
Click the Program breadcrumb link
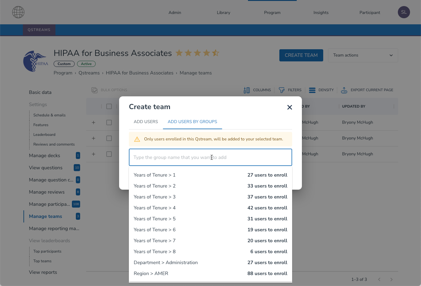pos(63,73)
